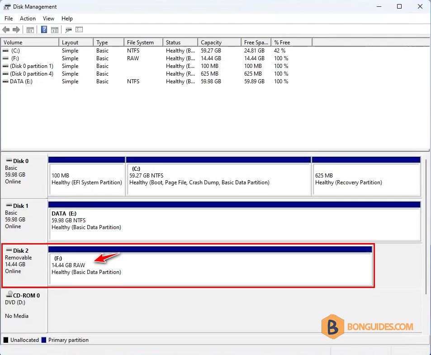
Task: Sort by the Capacity column header
Action: tap(219, 43)
